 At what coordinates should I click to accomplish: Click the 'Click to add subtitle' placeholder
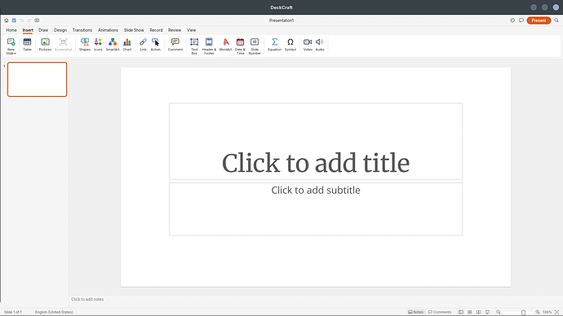316,208
